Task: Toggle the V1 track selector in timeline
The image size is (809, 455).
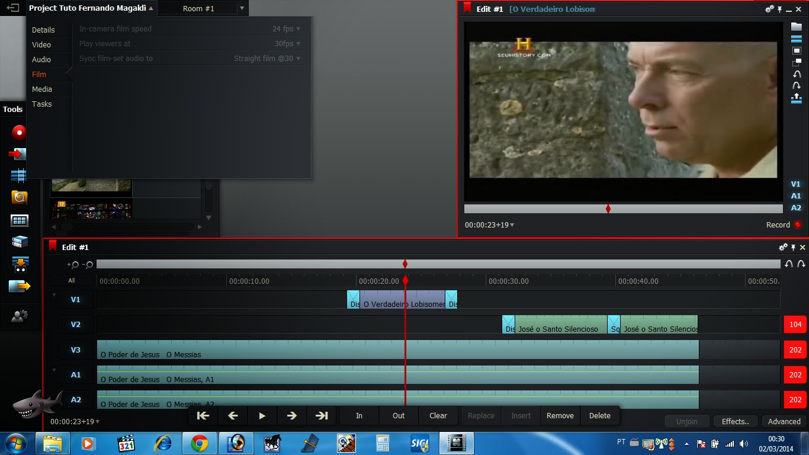Action: click(x=76, y=300)
